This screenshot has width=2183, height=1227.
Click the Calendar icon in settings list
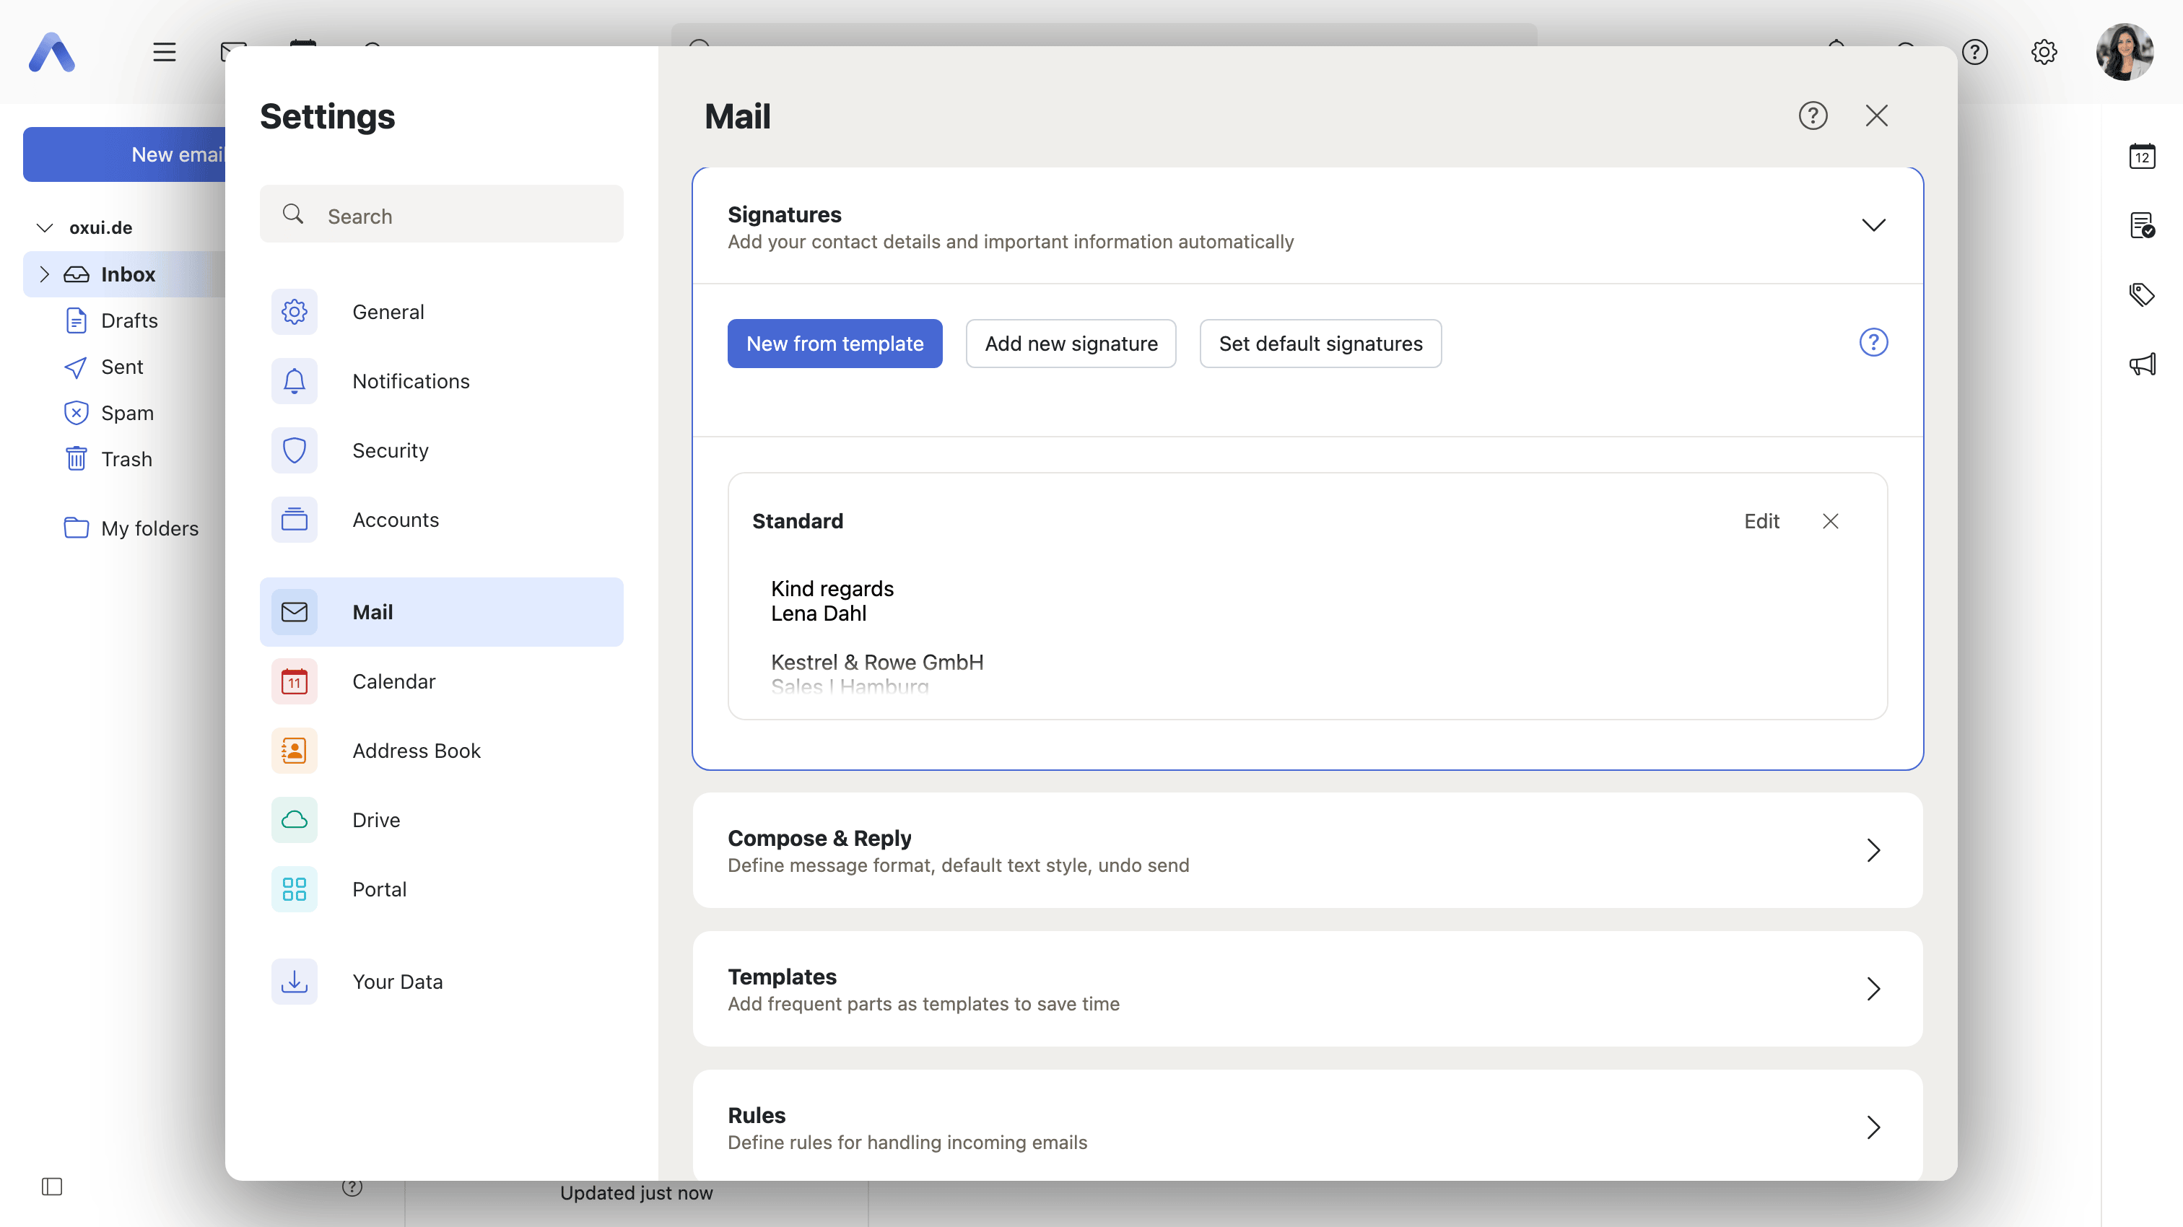(294, 681)
